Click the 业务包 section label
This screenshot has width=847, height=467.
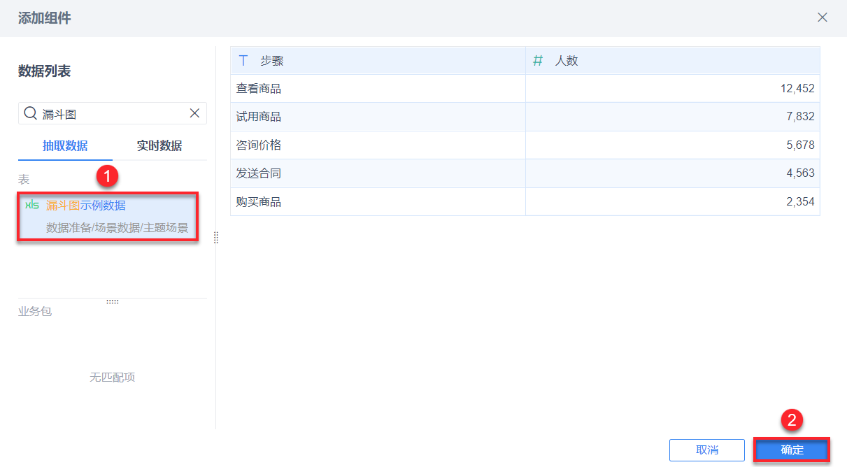35,311
